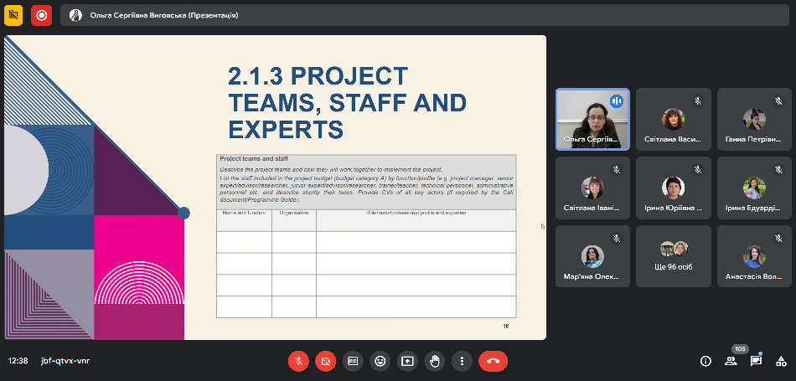Unmute the microphone in the call bar

[298, 361]
